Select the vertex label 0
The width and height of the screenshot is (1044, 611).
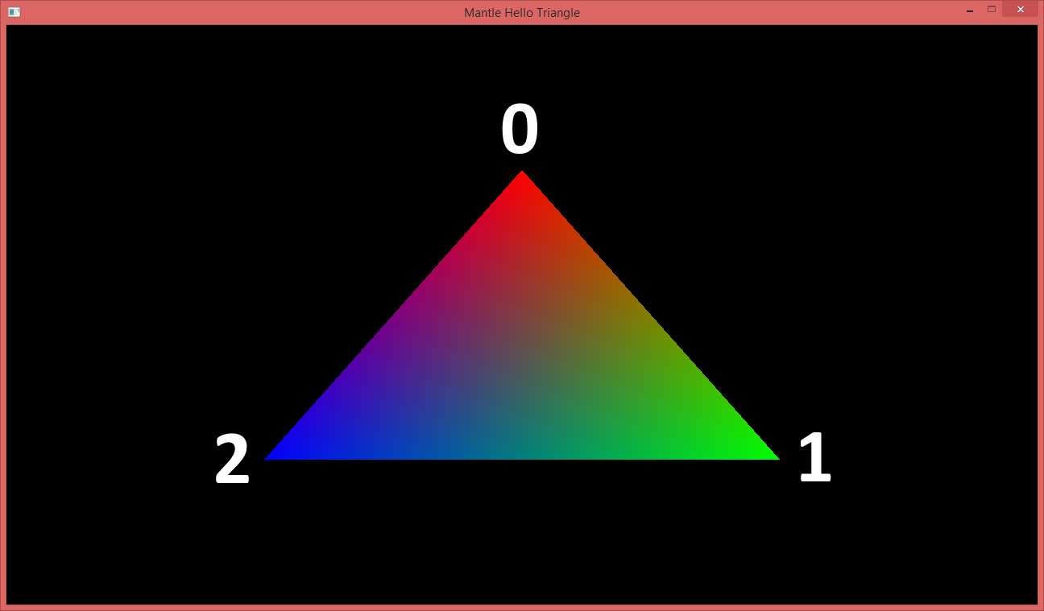521,129
